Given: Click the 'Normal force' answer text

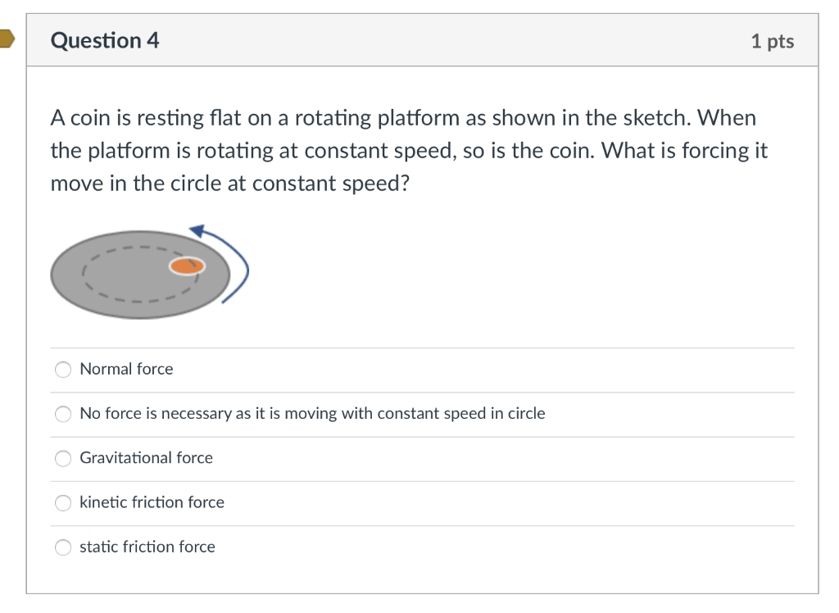Looking at the screenshot, I should click(x=126, y=369).
